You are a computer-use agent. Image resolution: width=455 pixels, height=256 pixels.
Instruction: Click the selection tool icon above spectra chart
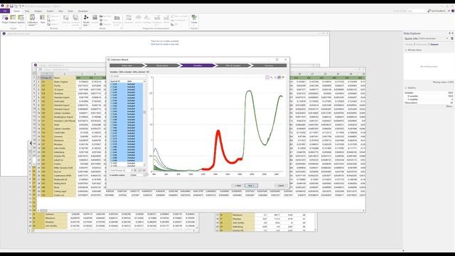(x=267, y=78)
